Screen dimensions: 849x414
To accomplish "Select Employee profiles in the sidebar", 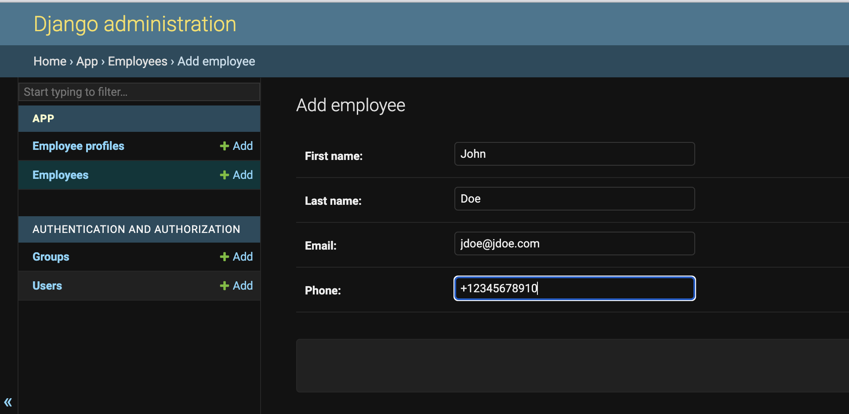I will coord(78,145).
